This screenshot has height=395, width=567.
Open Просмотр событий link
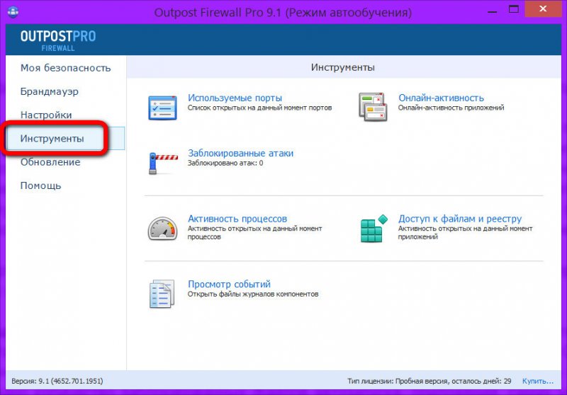pyautogui.click(x=229, y=284)
